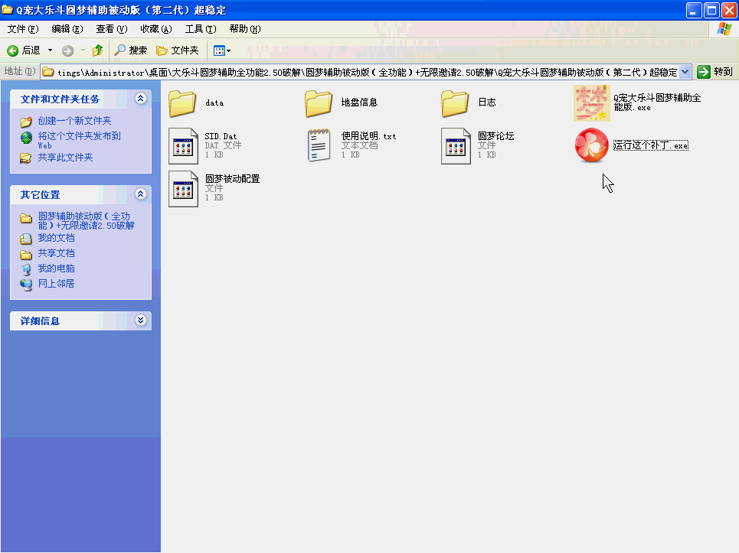Click the 网上邻居 network icon
The image size is (739, 553).
tap(26, 285)
